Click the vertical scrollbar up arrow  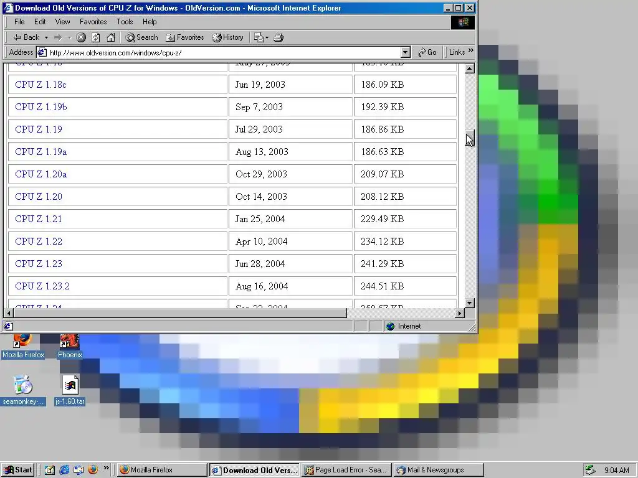click(x=470, y=68)
